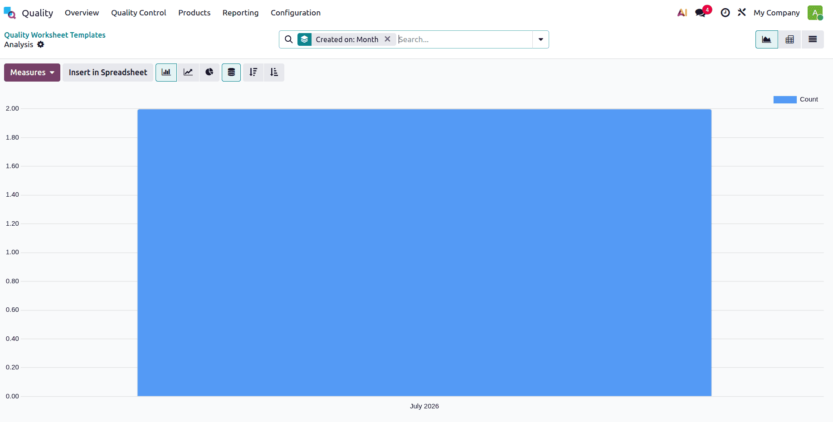Open the Reporting menu

[x=240, y=13]
